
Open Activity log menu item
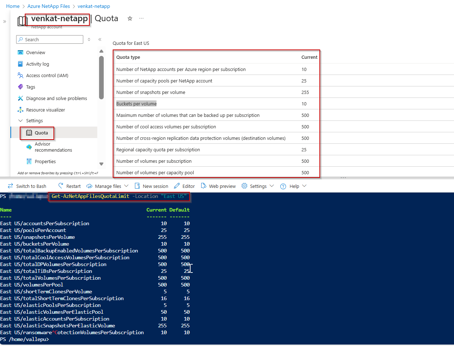(x=38, y=64)
